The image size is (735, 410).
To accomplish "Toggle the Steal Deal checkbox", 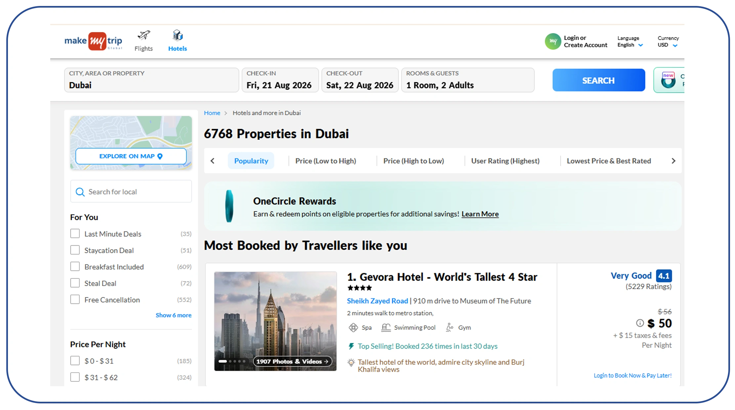I will coord(75,283).
